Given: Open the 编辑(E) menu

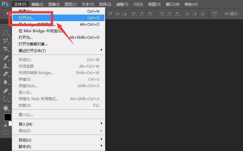Looking at the screenshot, I should tap(37, 4).
